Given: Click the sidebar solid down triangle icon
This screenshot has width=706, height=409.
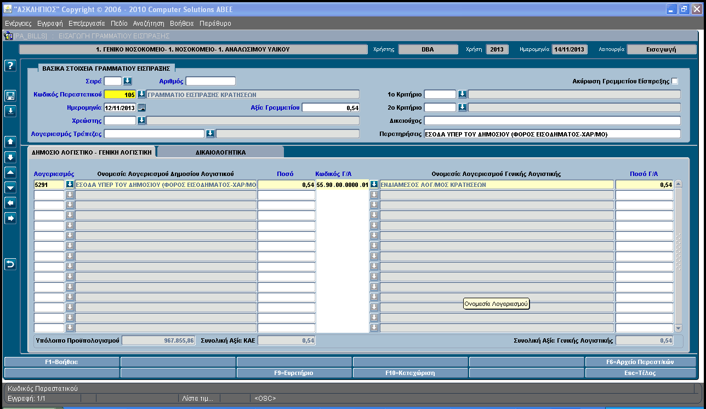Looking at the screenshot, I should click(10, 188).
